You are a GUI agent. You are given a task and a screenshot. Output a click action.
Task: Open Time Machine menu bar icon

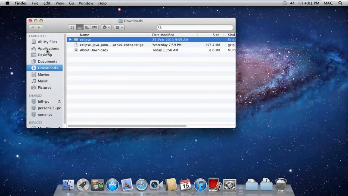pyautogui.click(x=284, y=3)
